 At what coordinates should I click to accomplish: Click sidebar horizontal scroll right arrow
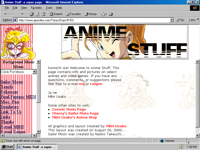tap(34, 135)
